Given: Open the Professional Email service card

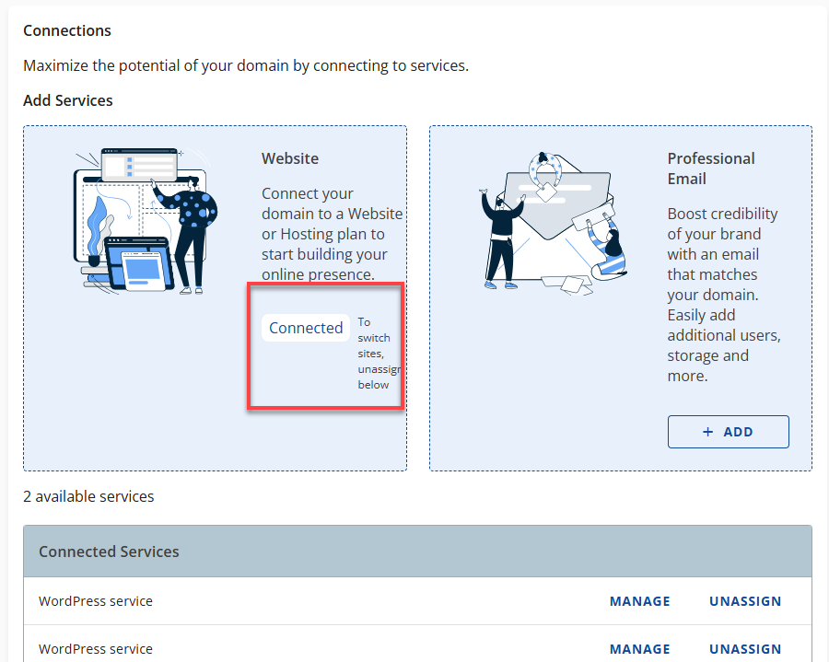Looking at the screenshot, I should (x=620, y=296).
